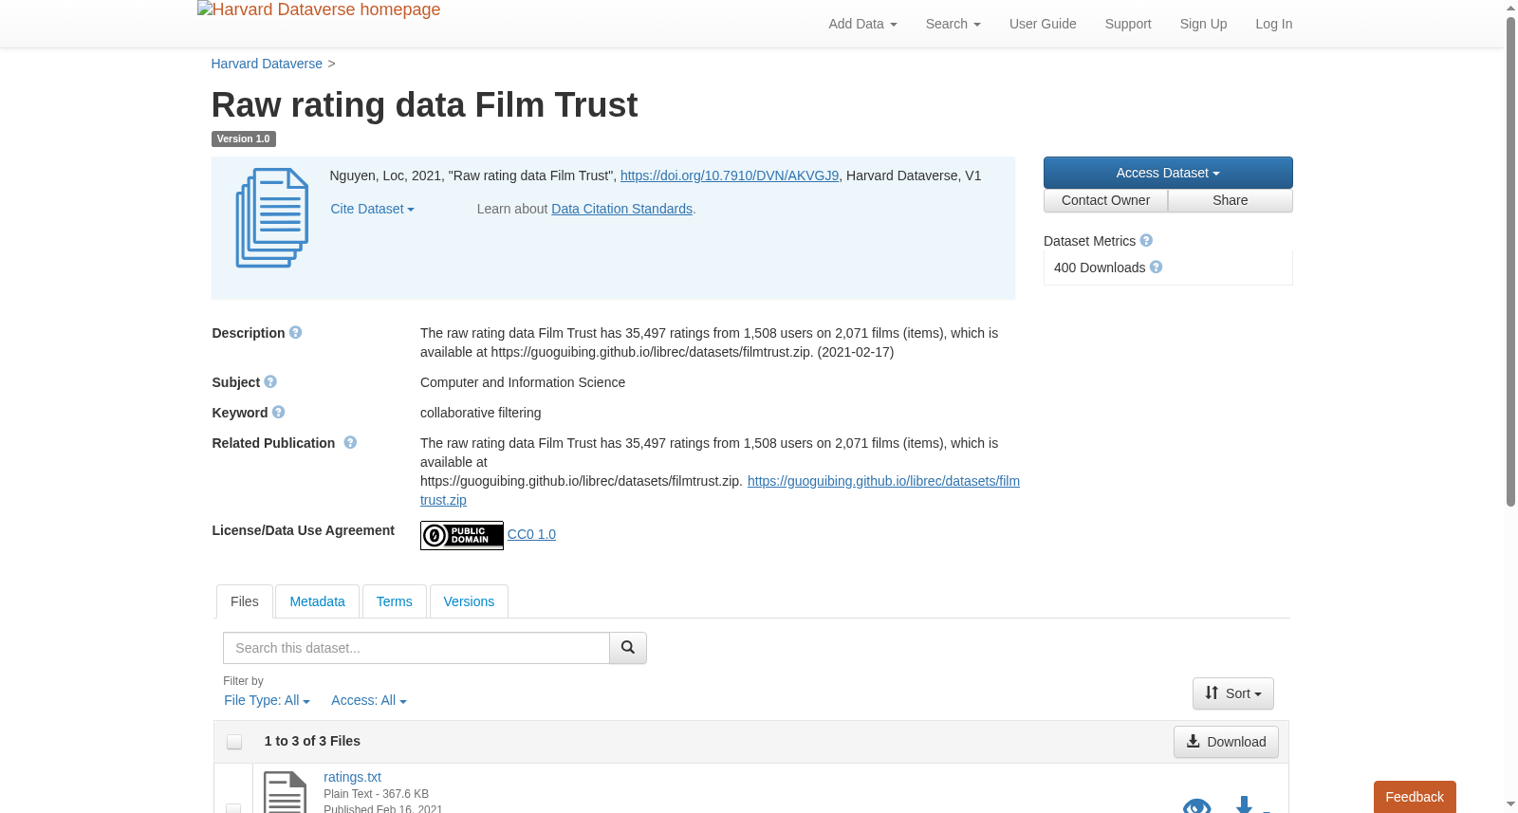Click the help icon beside 400 Downloads
This screenshot has width=1518, height=813.
point(1156,268)
